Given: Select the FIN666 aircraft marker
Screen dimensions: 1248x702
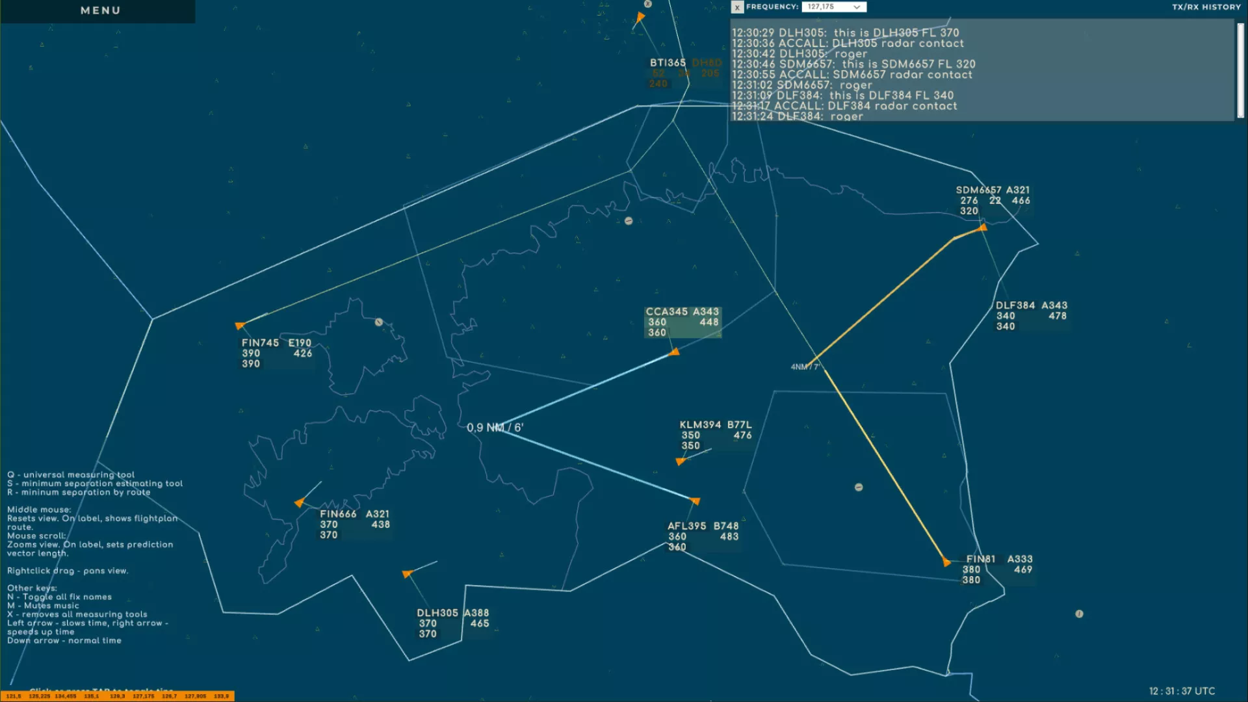Looking at the screenshot, I should [299, 502].
